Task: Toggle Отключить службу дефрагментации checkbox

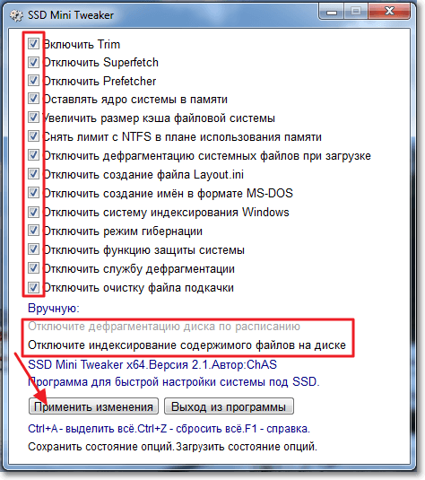Action: click(x=33, y=268)
